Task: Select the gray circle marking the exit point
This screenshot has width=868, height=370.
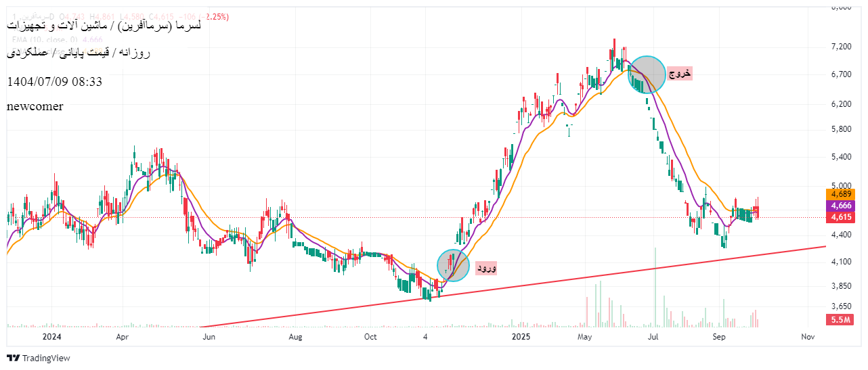Action: tap(647, 74)
